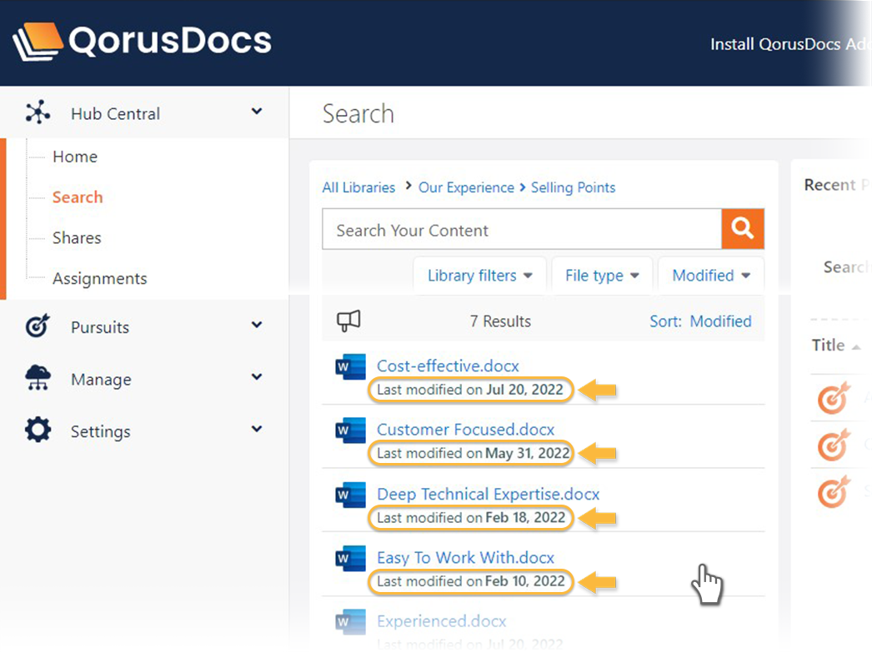Click the Word icon beside Experienced.docx

click(x=350, y=622)
